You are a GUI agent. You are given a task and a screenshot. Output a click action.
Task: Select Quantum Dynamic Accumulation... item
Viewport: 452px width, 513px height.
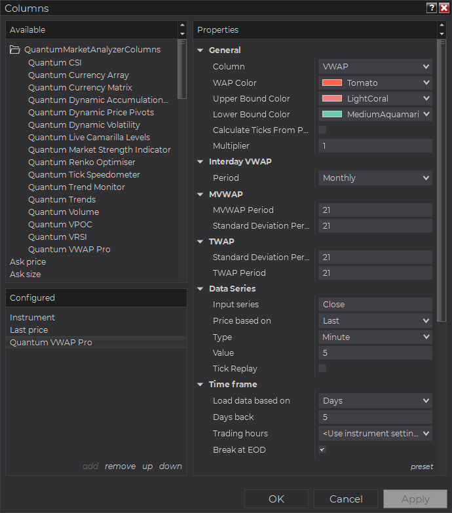(98, 100)
